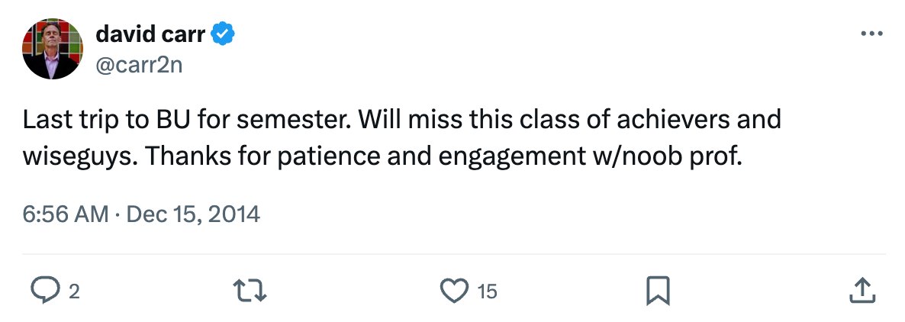Viewport: 905px width, 322px height.
Task: Like the tweet with the heart icon
Action: tap(455, 290)
